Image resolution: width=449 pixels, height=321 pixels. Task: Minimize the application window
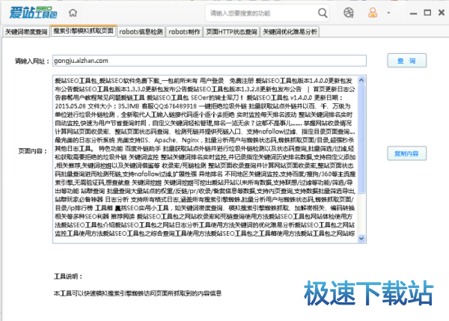[x=413, y=13]
